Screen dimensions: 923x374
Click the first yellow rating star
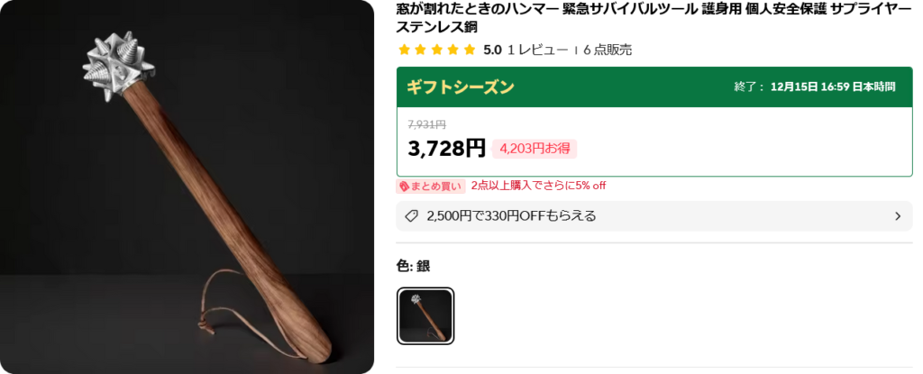[x=404, y=50]
